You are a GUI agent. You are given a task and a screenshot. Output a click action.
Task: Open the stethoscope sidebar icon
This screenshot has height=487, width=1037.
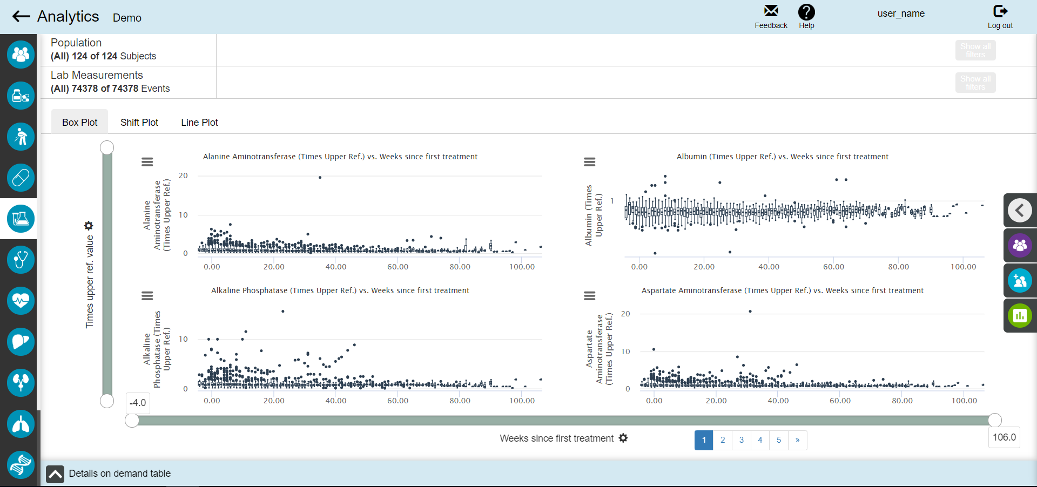pyautogui.click(x=21, y=260)
